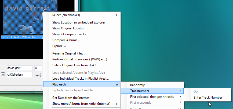Open the Tracknumber submenu

[x=152, y=91]
